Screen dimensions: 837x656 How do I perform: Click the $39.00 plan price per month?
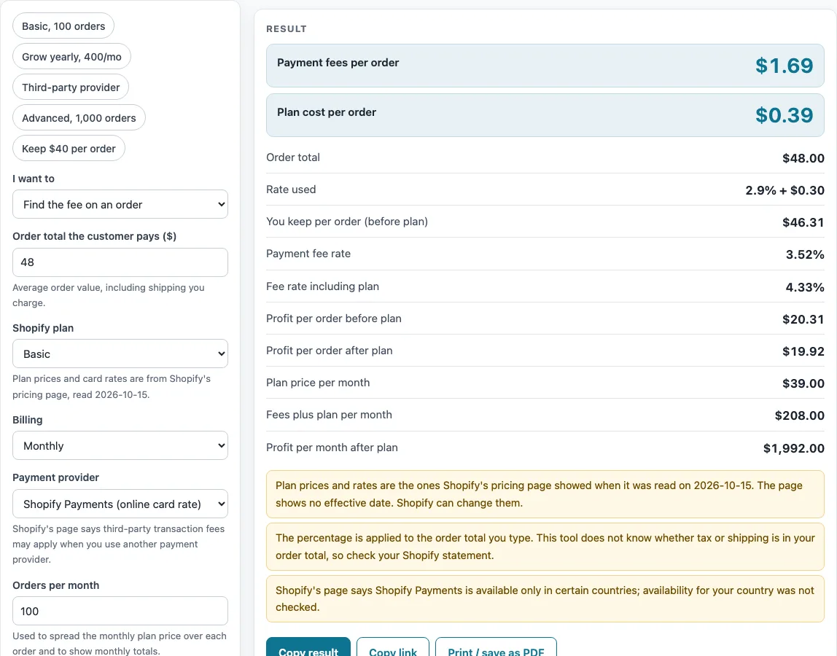803,384
